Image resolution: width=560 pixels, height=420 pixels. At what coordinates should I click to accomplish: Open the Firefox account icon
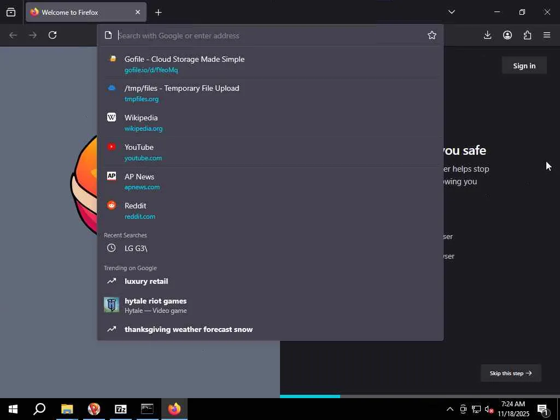click(x=507, y=35)
